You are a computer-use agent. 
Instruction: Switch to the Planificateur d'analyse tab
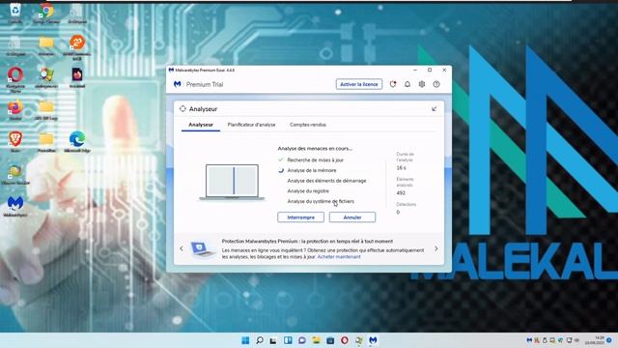point(251,125)
